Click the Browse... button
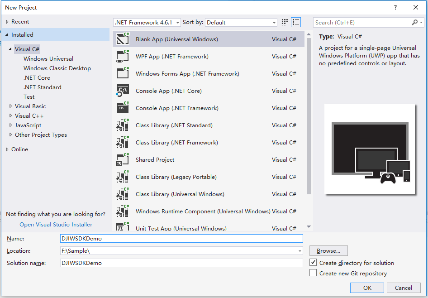428x298 pixels. [x=328, y=251]
